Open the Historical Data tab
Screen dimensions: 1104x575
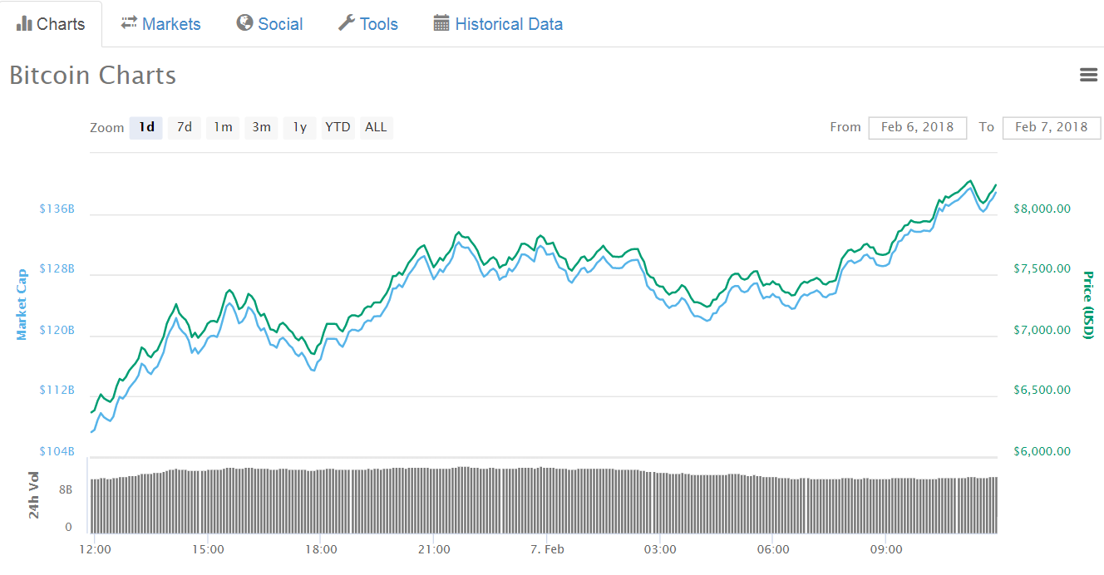[x=508, y=24]
